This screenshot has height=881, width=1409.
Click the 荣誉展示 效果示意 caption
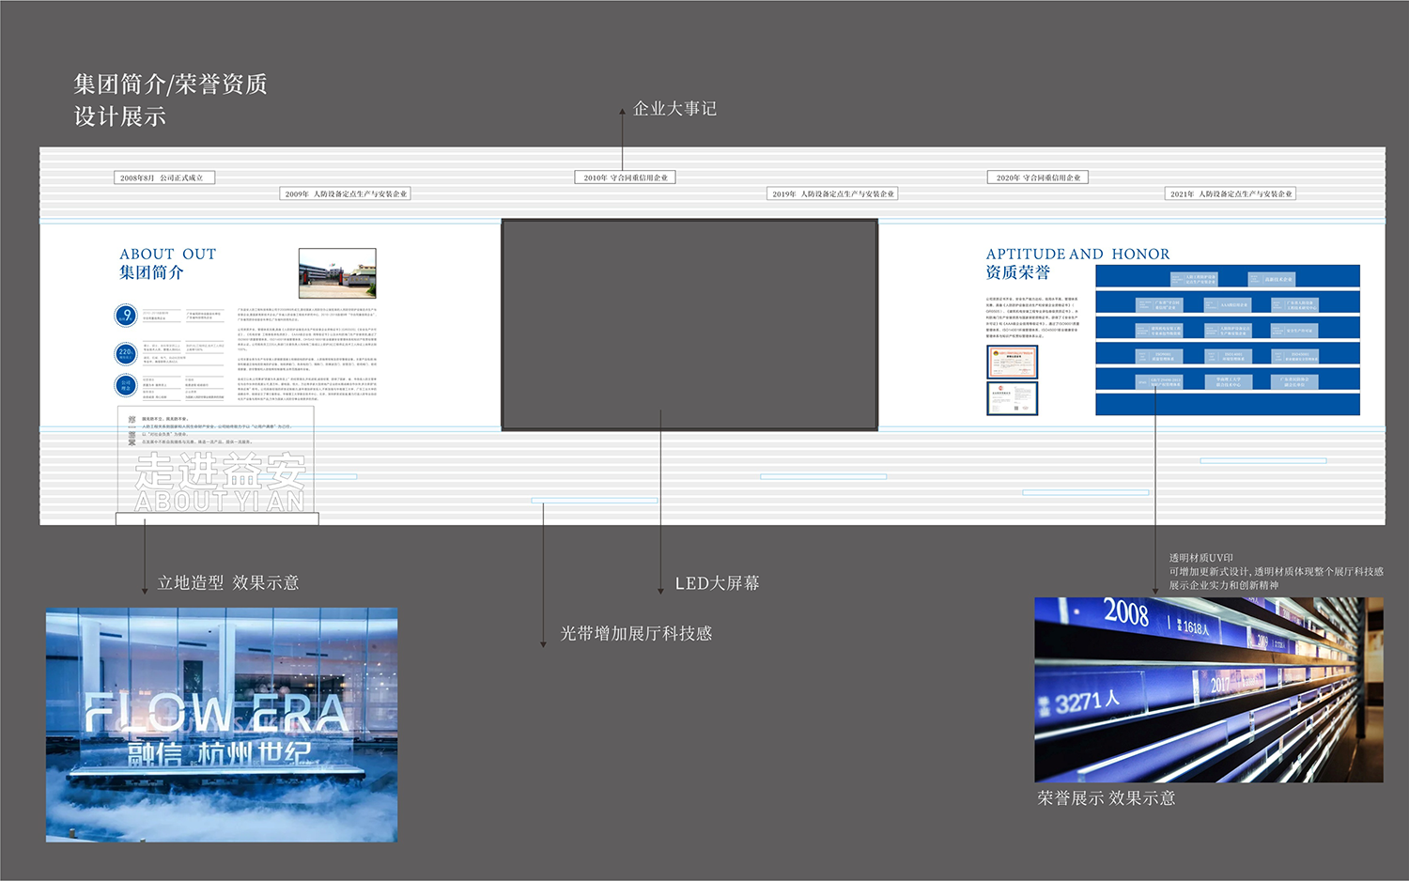click(x=1107, y=798)
